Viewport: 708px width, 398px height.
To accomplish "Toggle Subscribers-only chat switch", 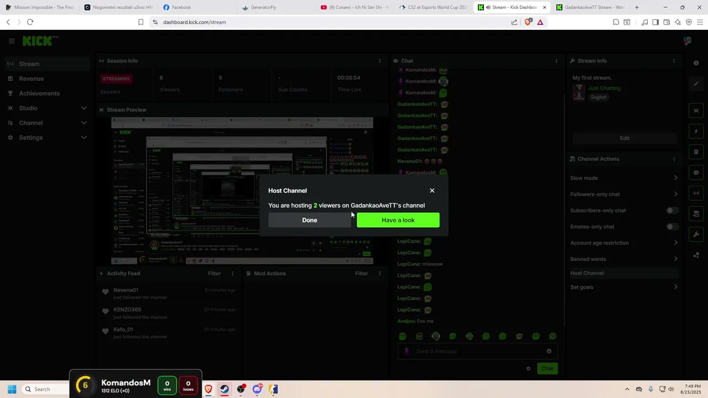I will (672, 211).
